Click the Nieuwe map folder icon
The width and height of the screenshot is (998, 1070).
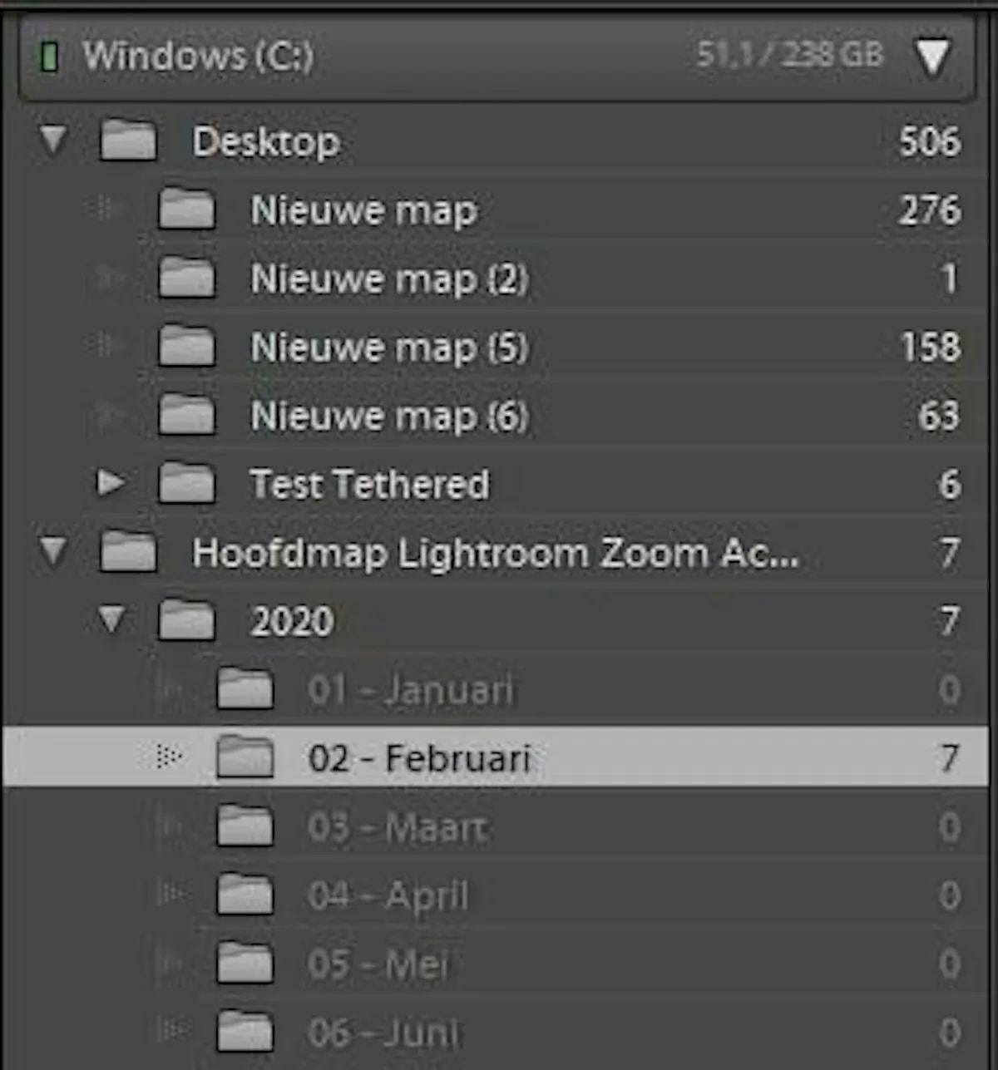[x=186, y=209]
